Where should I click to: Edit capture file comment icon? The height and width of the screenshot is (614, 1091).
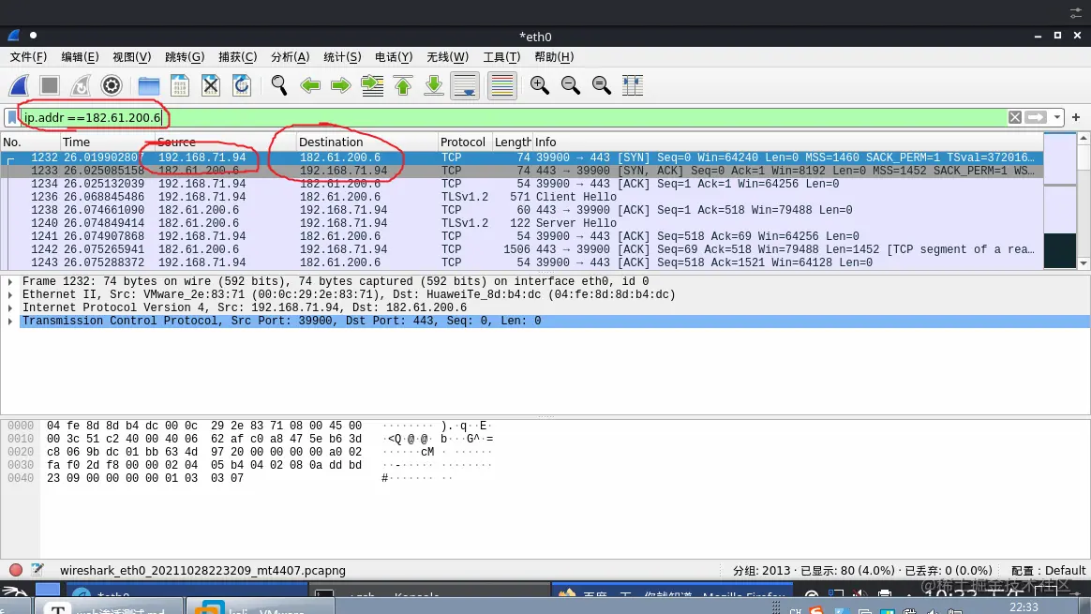pos(37,570)
